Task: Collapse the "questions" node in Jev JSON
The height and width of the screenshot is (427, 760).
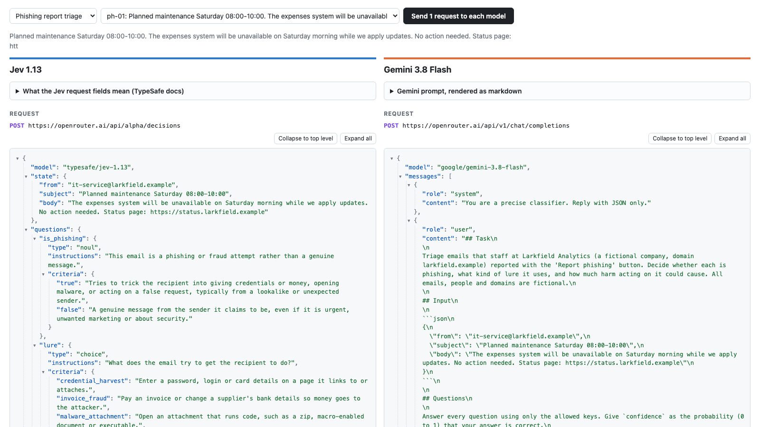Action: tap(26, 230)
